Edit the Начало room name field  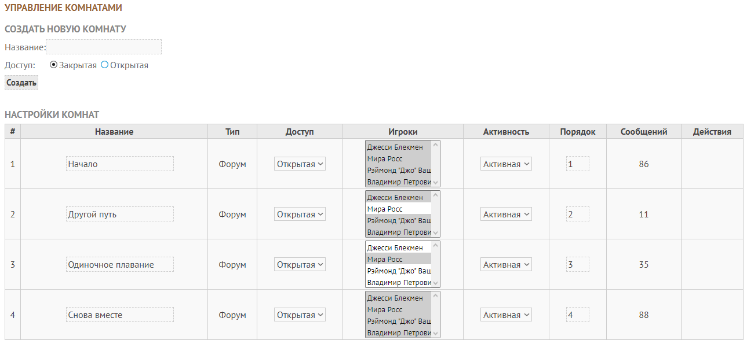tap(120, 164)
